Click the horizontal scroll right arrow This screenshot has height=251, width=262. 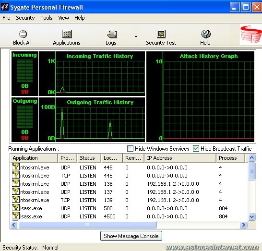pos(243,225)
